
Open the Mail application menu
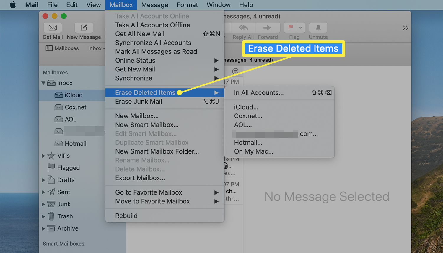coord(32,5)
